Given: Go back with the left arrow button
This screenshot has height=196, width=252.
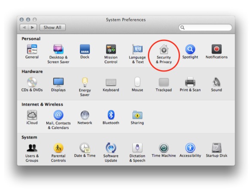Looking at the screenshot, I should pyautogui.click(x=24, y=28).
